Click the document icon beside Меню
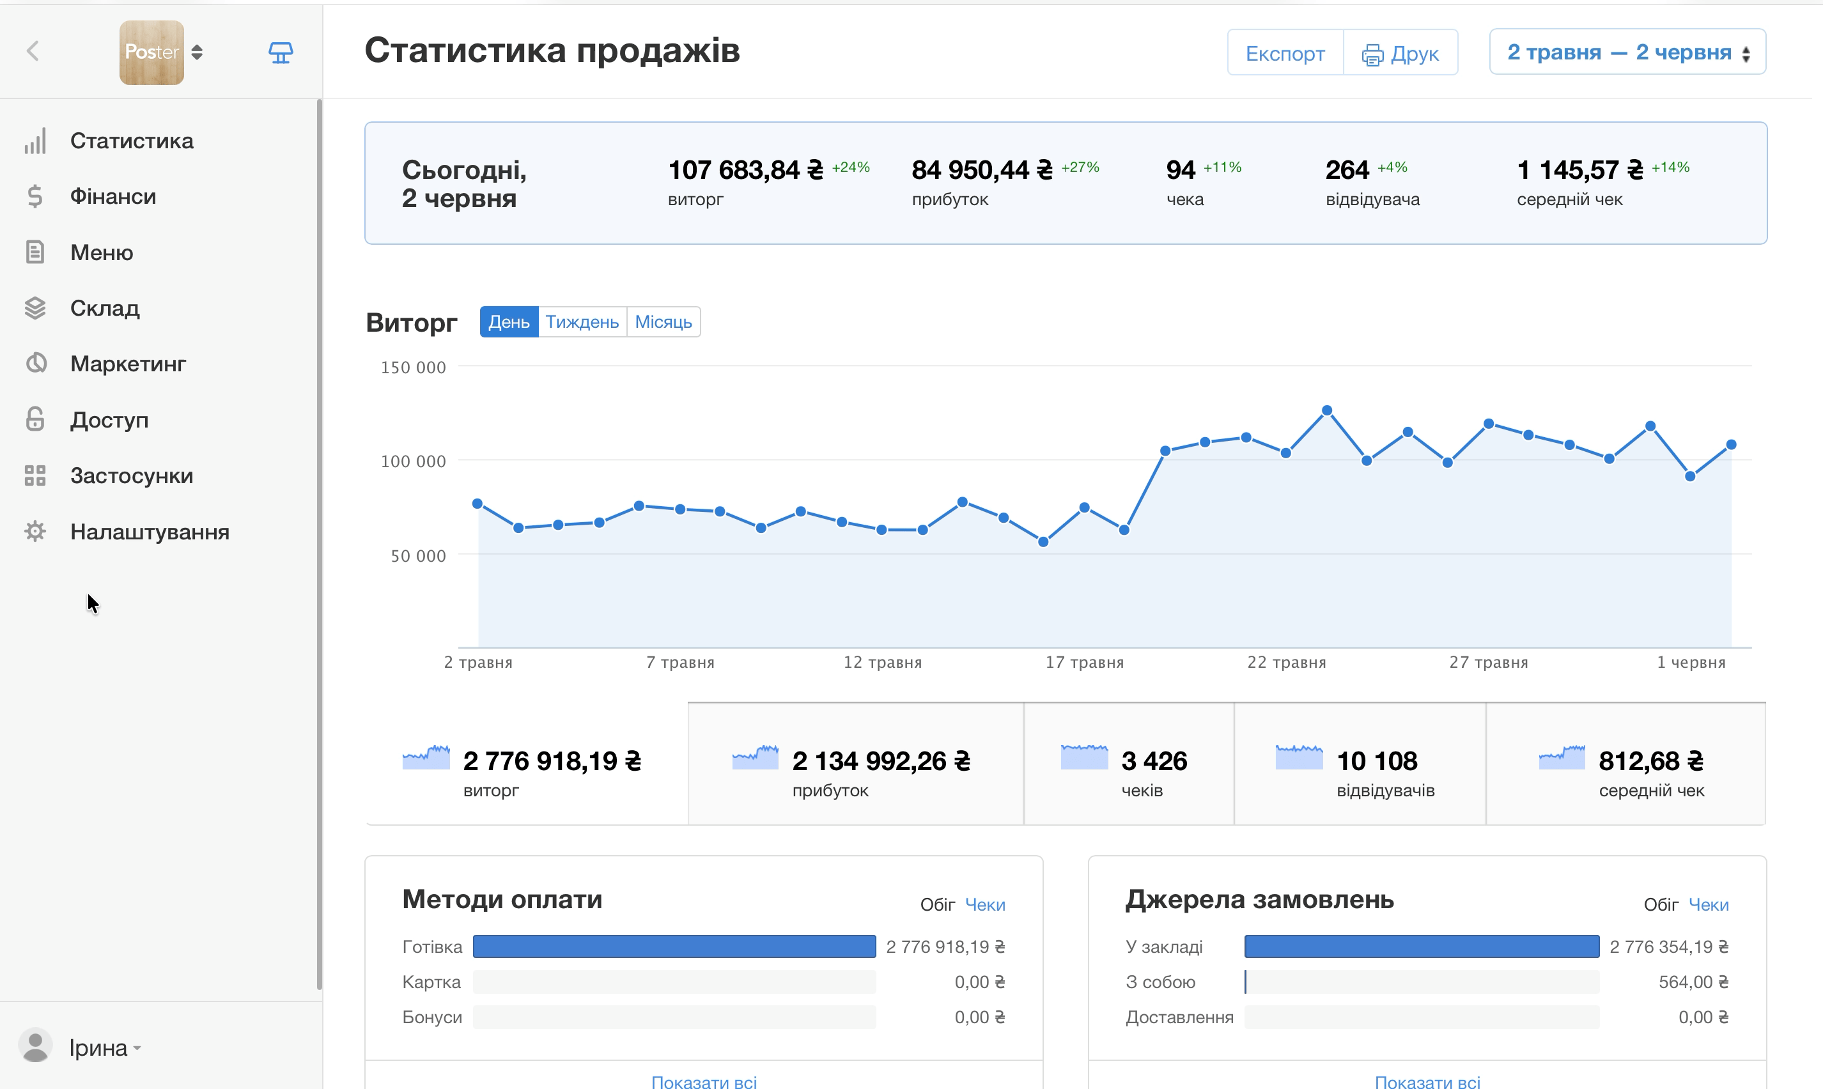Screen dimensions: 1823x1089 tap(35, 252)
